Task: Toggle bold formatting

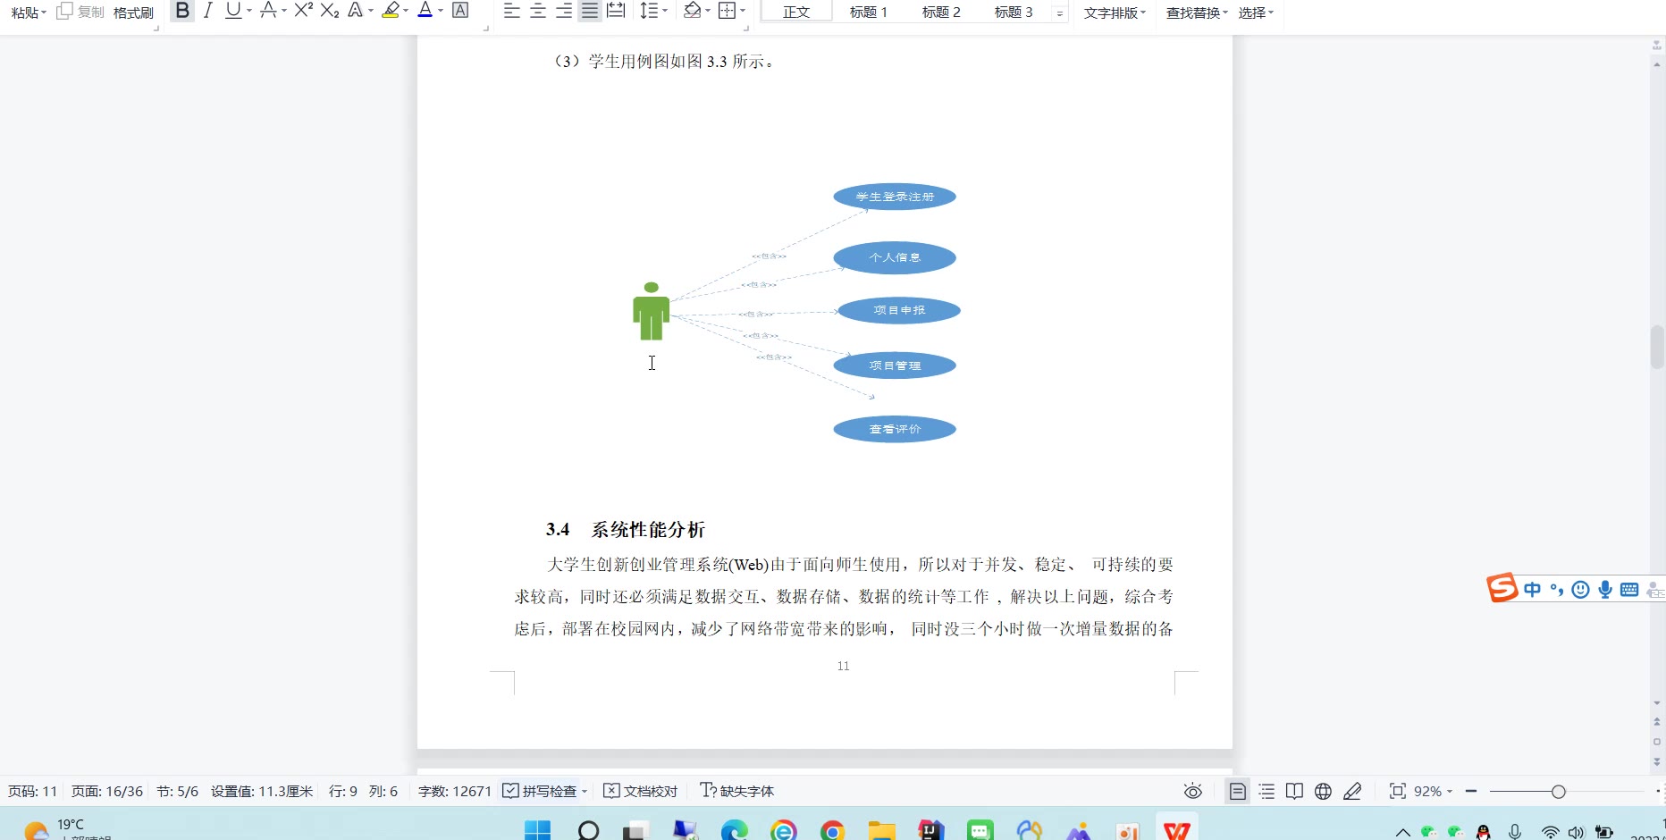Action: (182, 11)
